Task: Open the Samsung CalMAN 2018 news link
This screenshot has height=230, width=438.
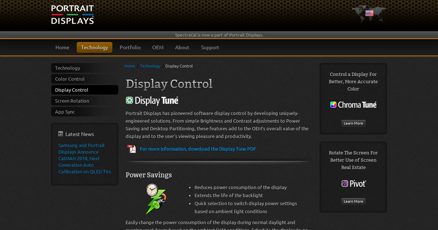Action: tap(85, 158)
